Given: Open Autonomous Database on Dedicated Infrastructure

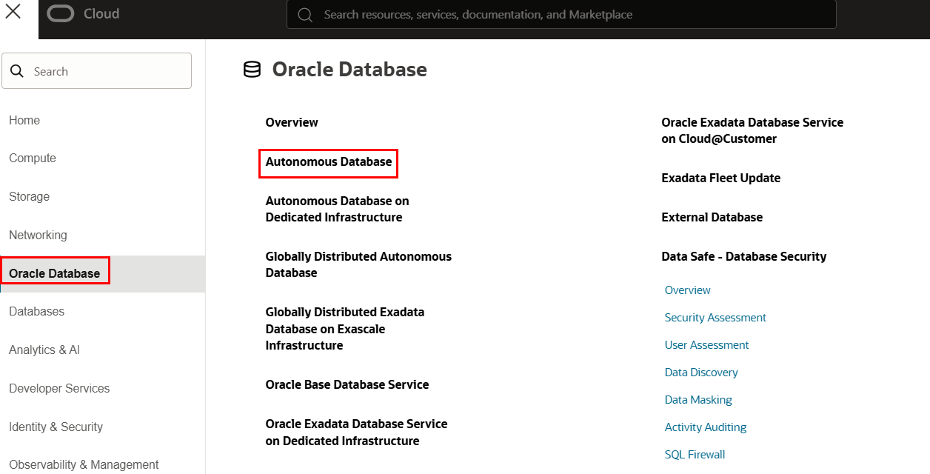Looking at the screenshot, I should click(x=338, y=209).
